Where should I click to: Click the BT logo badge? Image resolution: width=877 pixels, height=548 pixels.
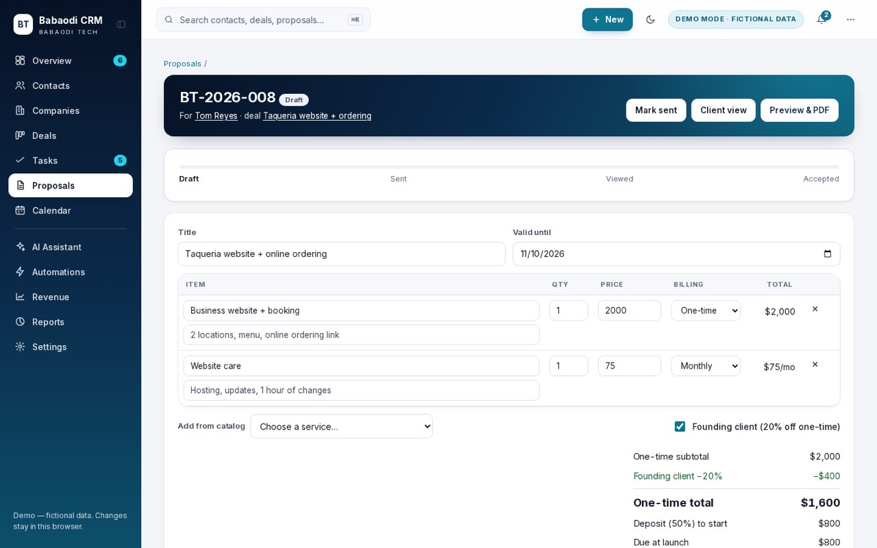[23, 25]
